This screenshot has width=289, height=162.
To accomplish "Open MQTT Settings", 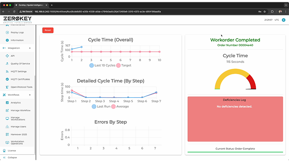I will click(x=18, y=71).
